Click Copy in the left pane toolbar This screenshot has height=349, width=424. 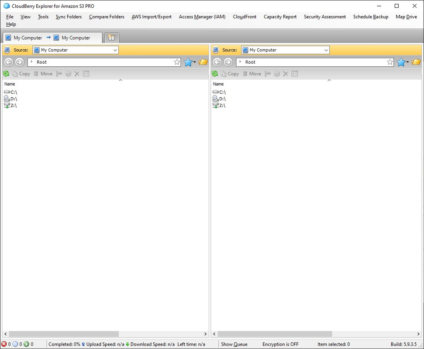21,74
